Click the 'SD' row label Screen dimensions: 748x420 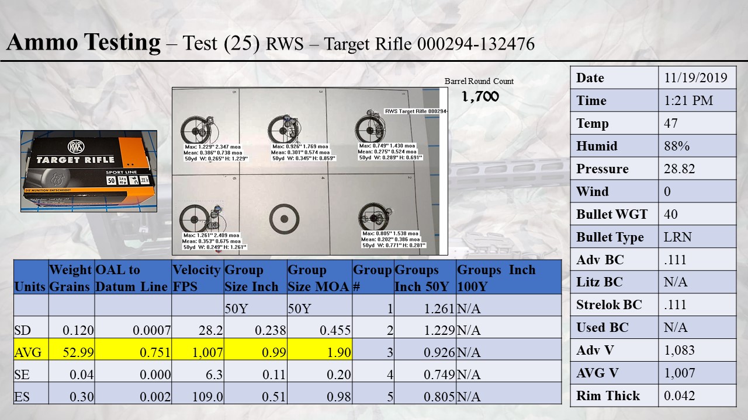click(23, 331)
